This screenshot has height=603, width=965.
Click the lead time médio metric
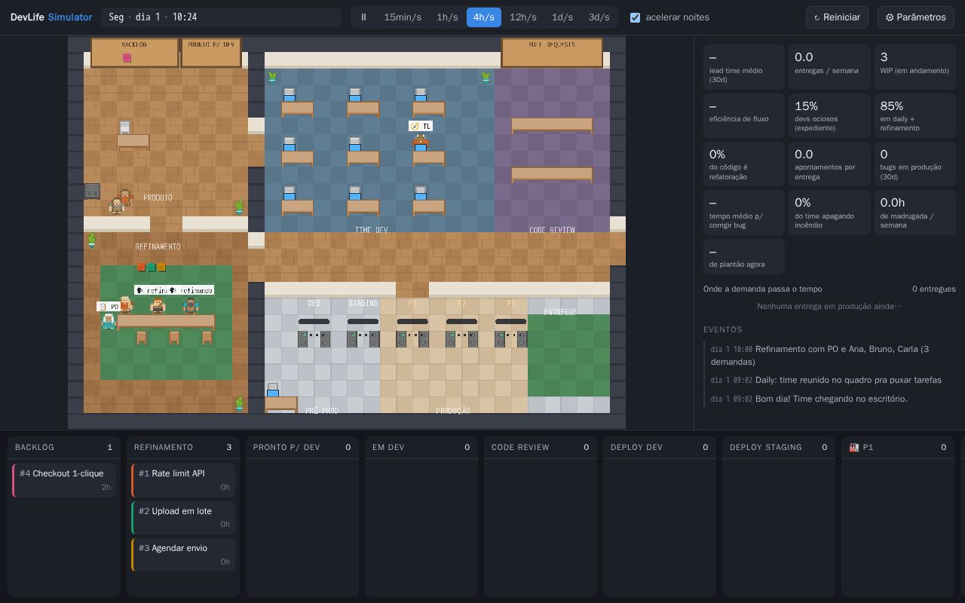point(744,67)
